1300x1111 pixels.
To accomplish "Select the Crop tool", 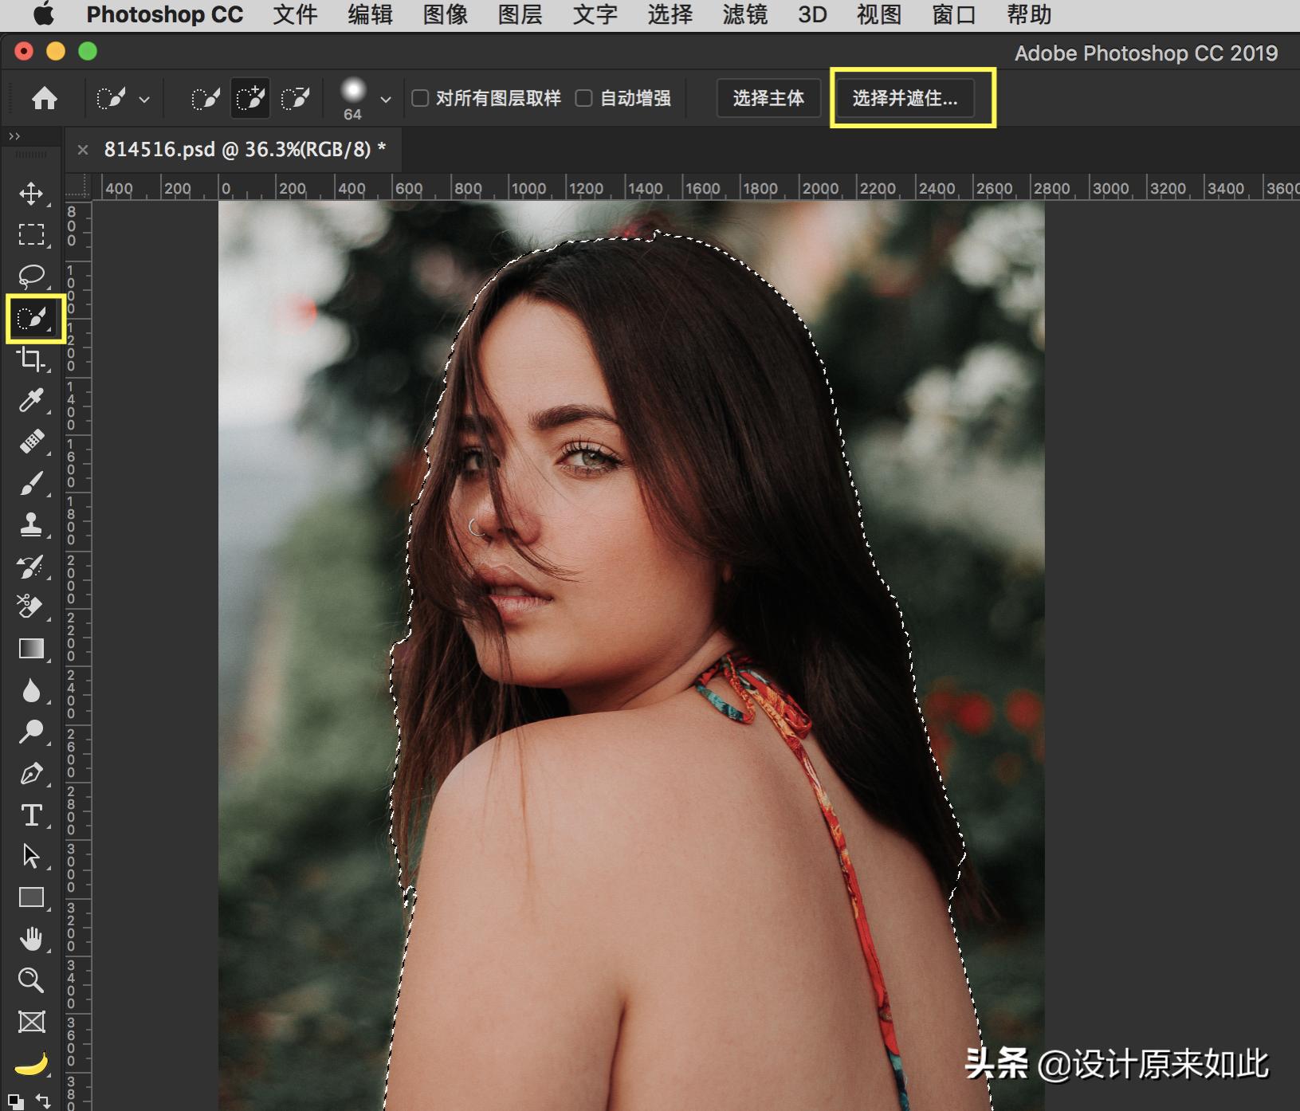I will pyautogui.click(x=31, y=359).
